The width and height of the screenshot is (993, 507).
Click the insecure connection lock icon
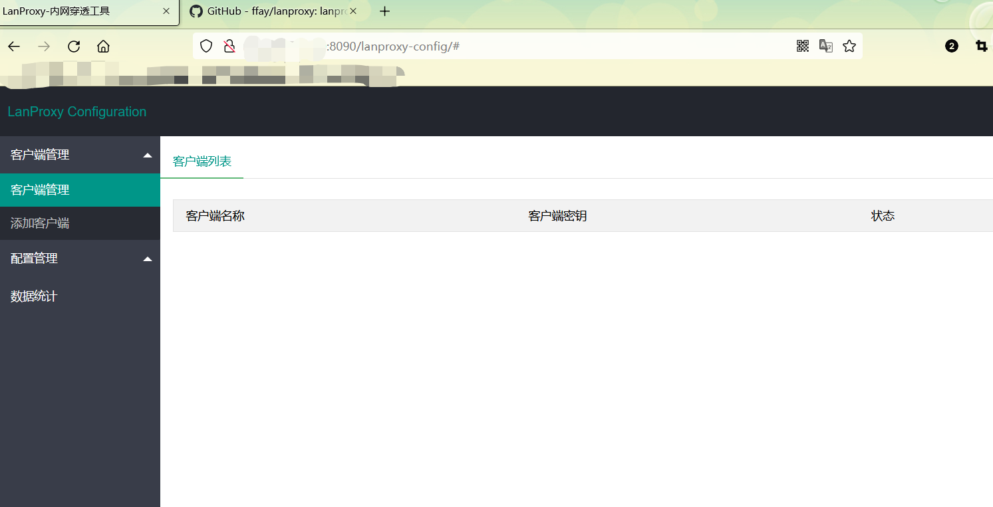pos(229,46)
